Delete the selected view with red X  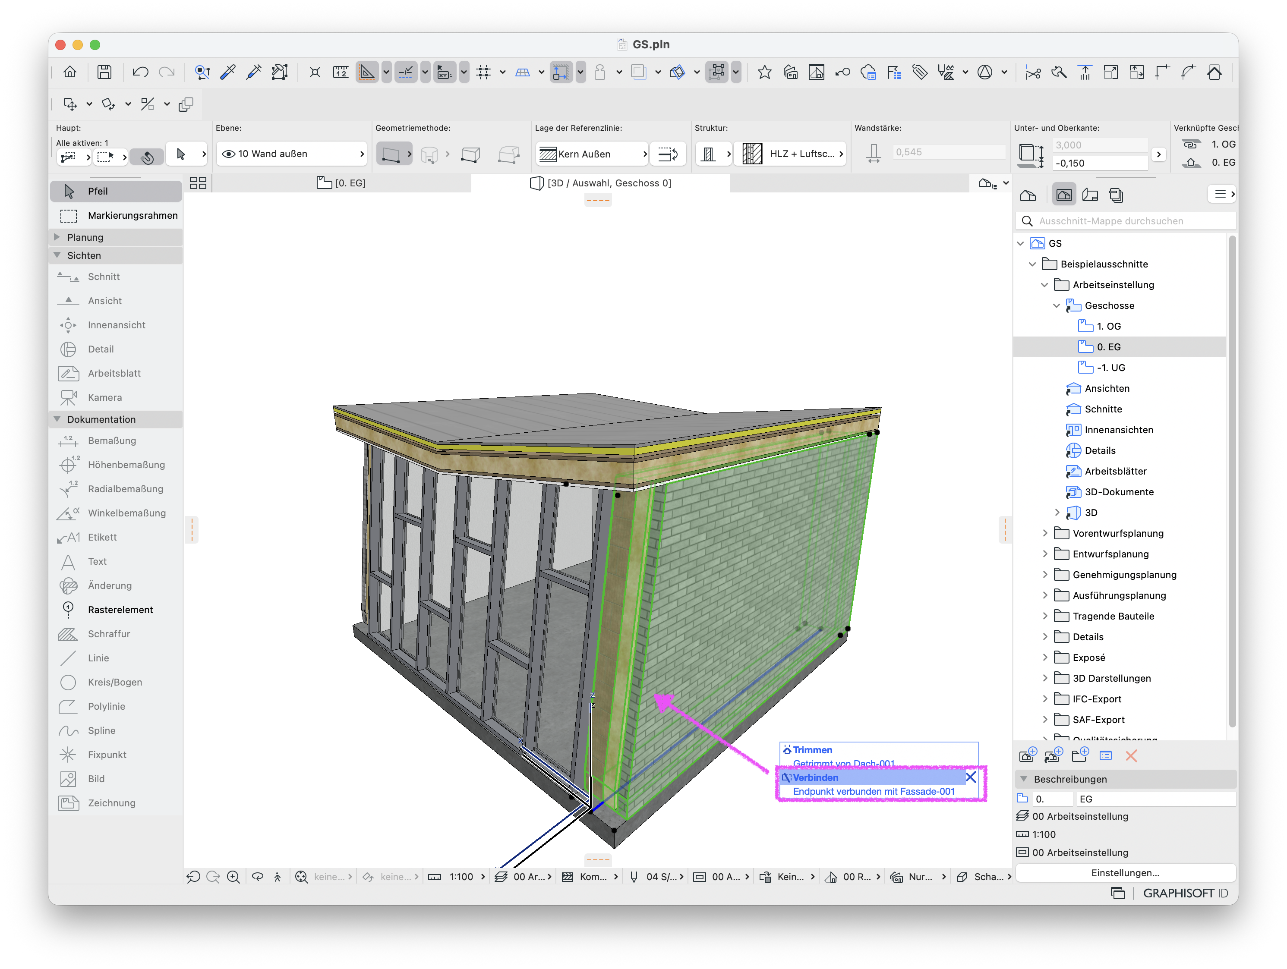point(1131,755)
